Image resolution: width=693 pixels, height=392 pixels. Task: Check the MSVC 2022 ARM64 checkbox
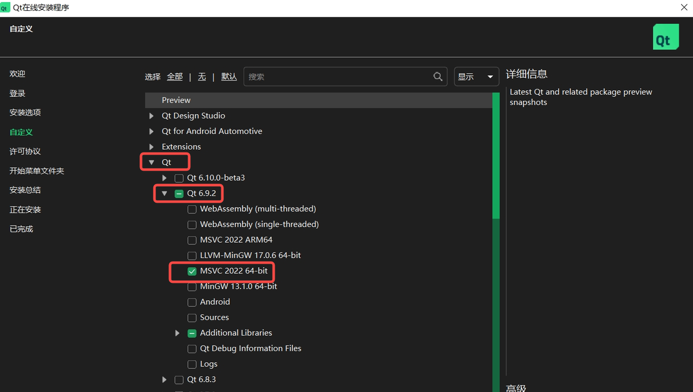192,240
